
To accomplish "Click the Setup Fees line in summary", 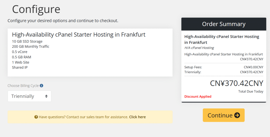I will coord(224,67).
